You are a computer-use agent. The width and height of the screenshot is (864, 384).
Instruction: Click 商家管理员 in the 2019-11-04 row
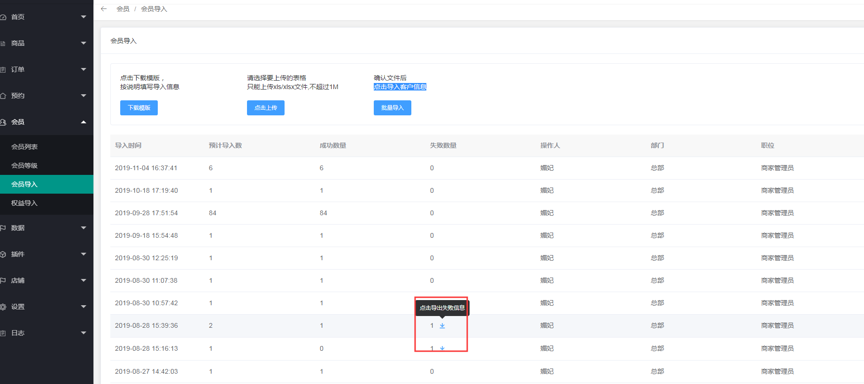pos(778,168)
